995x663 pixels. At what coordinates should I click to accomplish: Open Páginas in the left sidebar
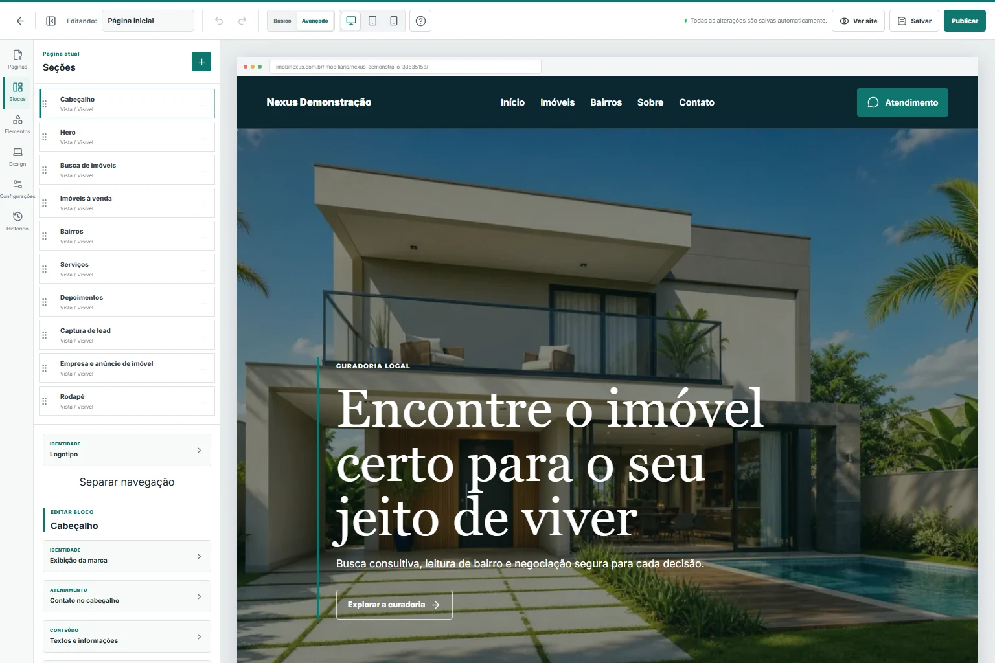(17, 59)
